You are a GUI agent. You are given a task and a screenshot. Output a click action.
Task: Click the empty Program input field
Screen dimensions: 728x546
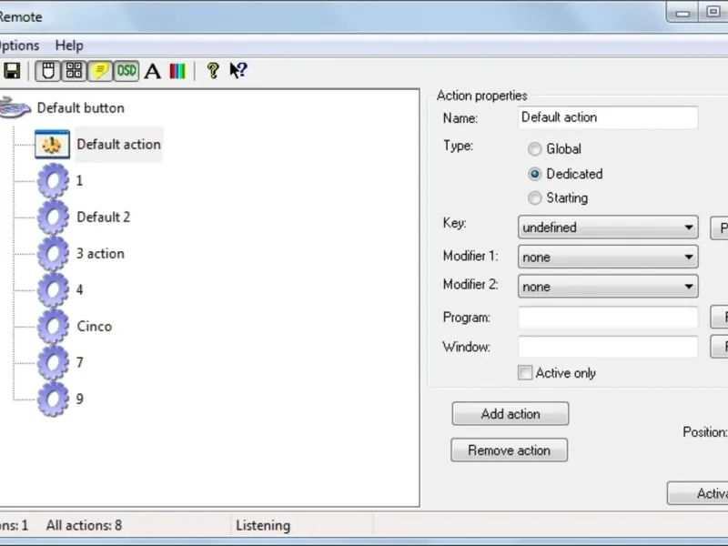click(x=608, y=318)
